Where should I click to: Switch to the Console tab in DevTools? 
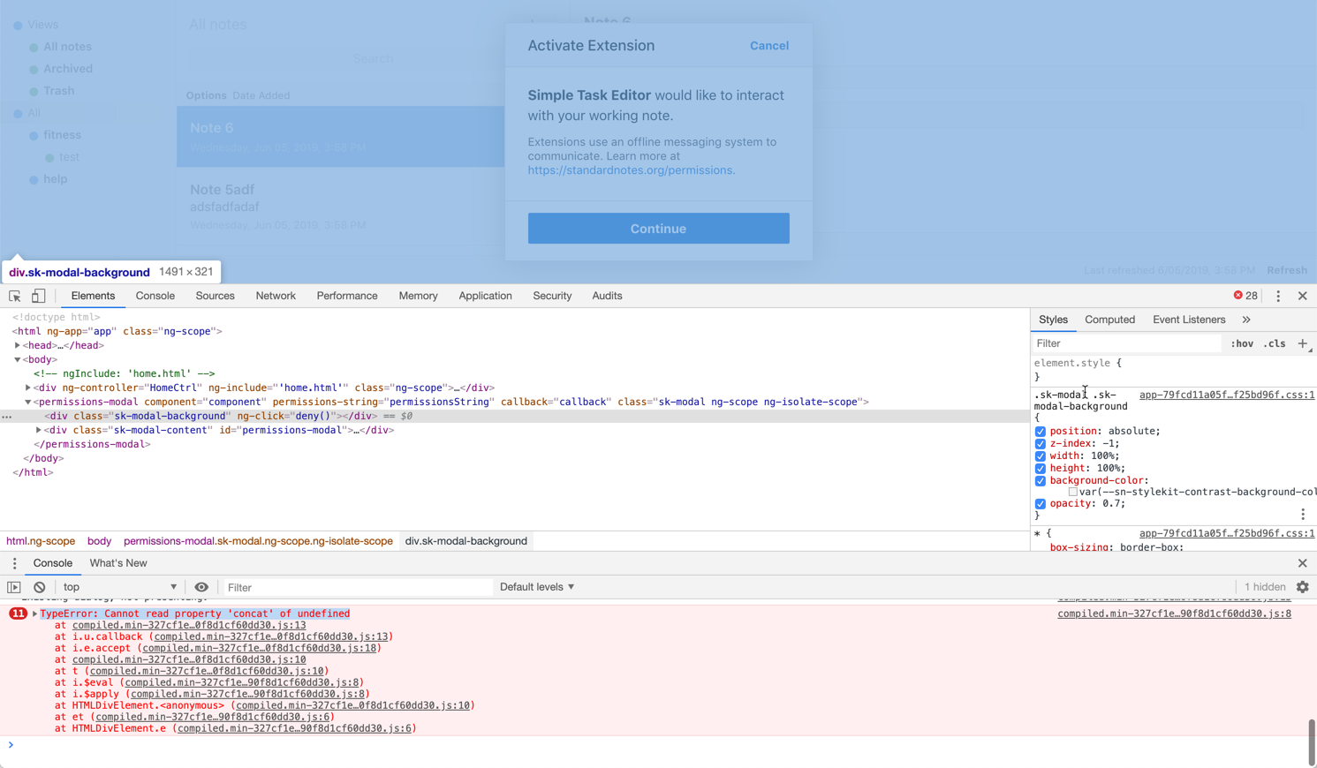tap(155, 296)
